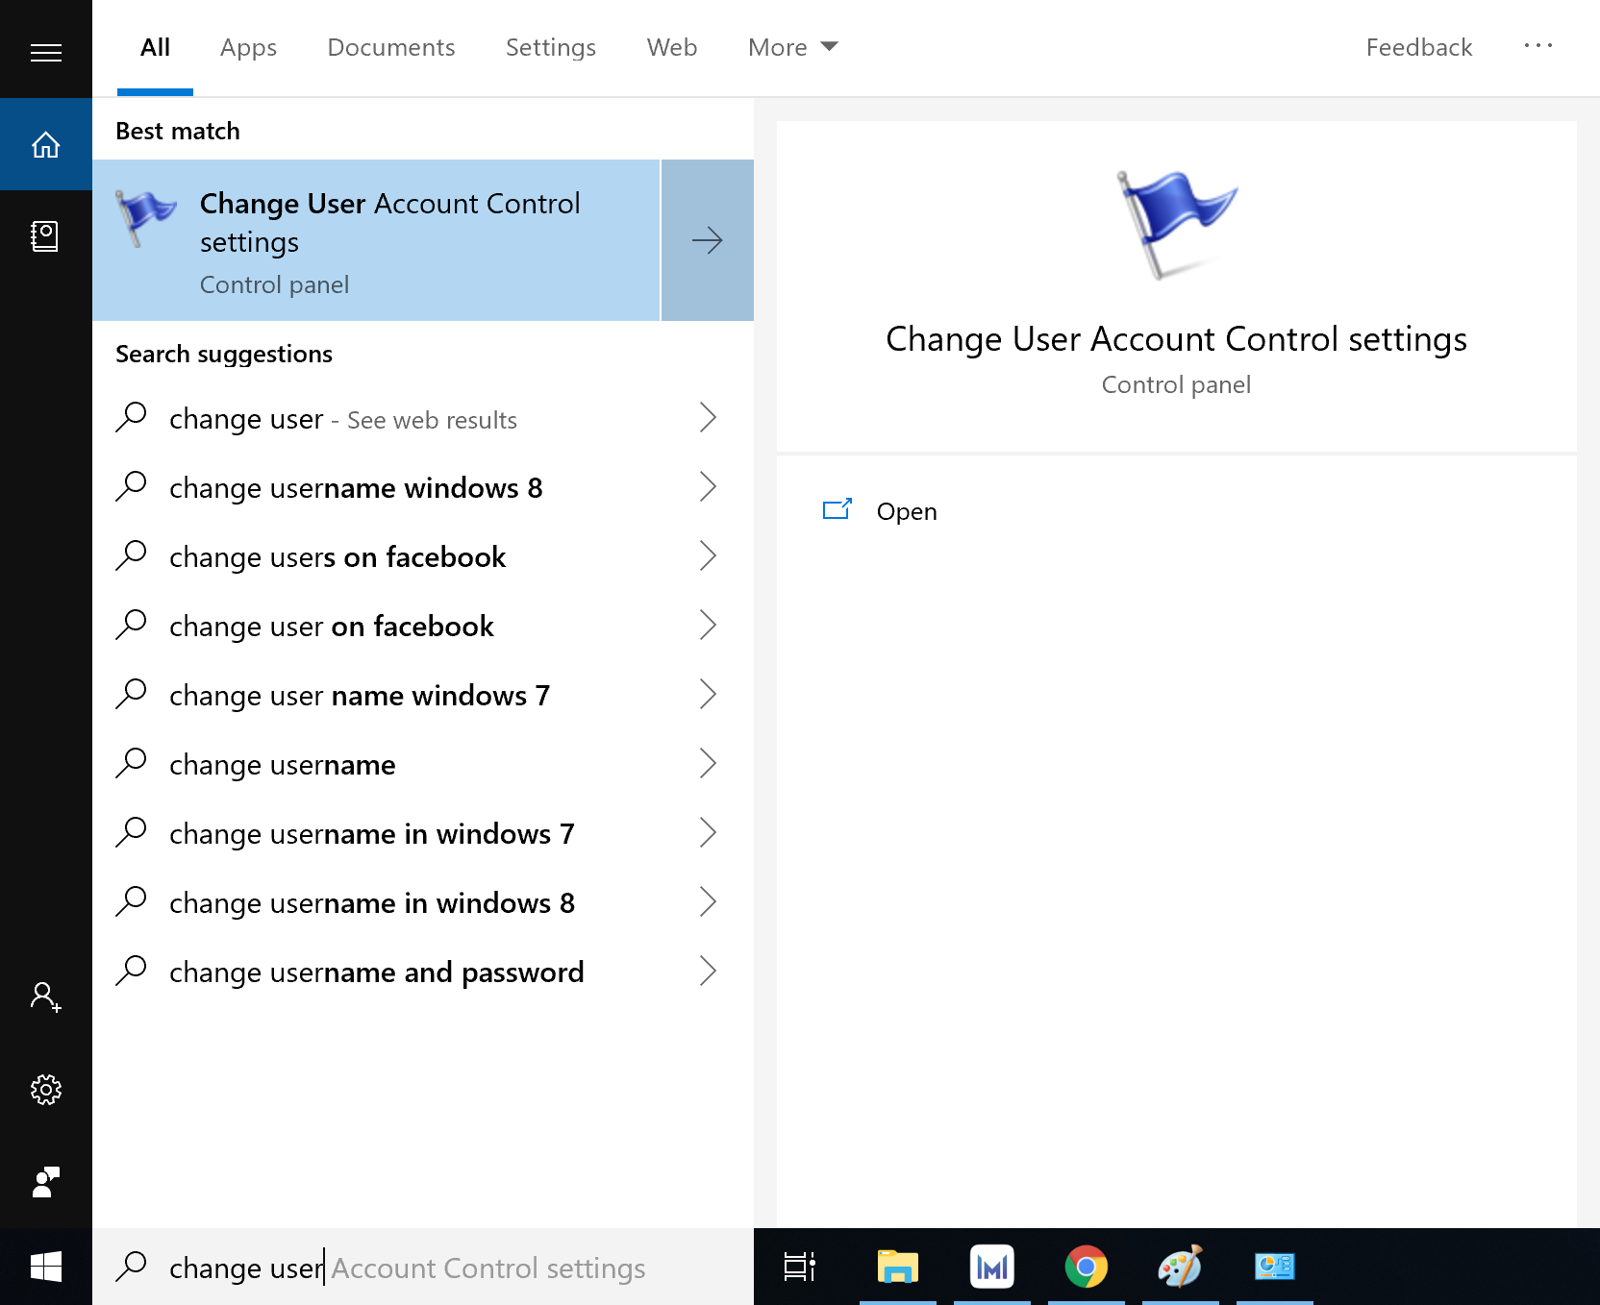The width and height of the screenshot is (1600, 1305).
Task: Select the Home icon in sidebar
Action: (x=45, y=145)
